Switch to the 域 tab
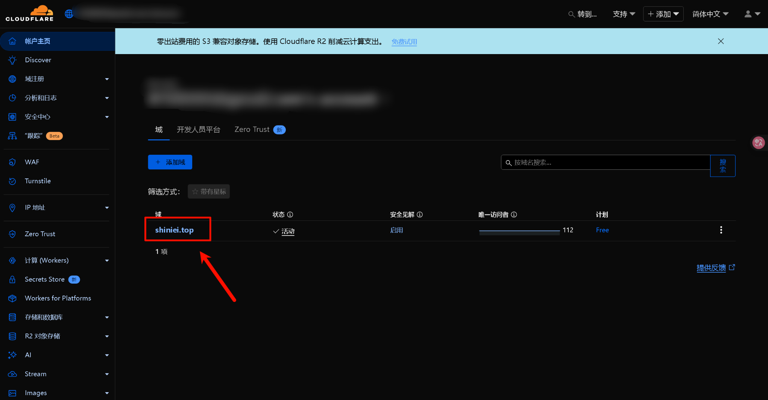 pyautogui.click(x=159, y=130)
